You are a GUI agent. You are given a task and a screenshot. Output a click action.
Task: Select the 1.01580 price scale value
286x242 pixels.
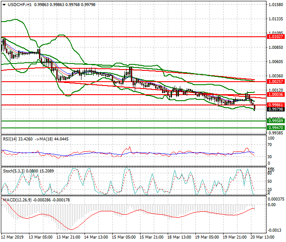point(276,5)
